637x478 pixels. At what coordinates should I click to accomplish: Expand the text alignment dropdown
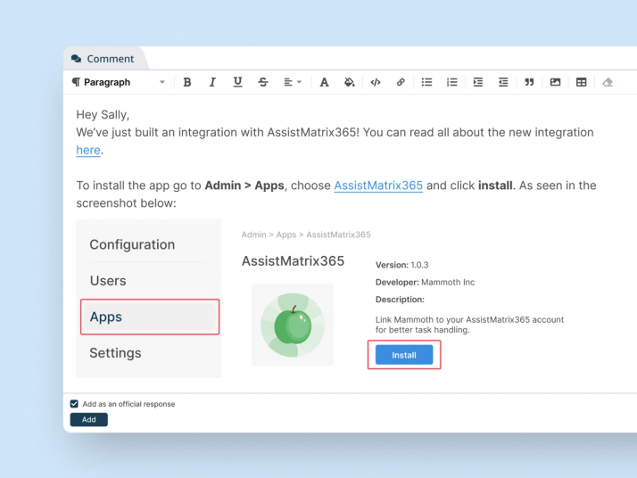tap(293, 82)
